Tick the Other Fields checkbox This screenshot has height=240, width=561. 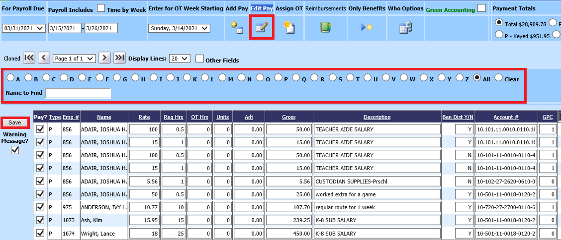(199, 59)
